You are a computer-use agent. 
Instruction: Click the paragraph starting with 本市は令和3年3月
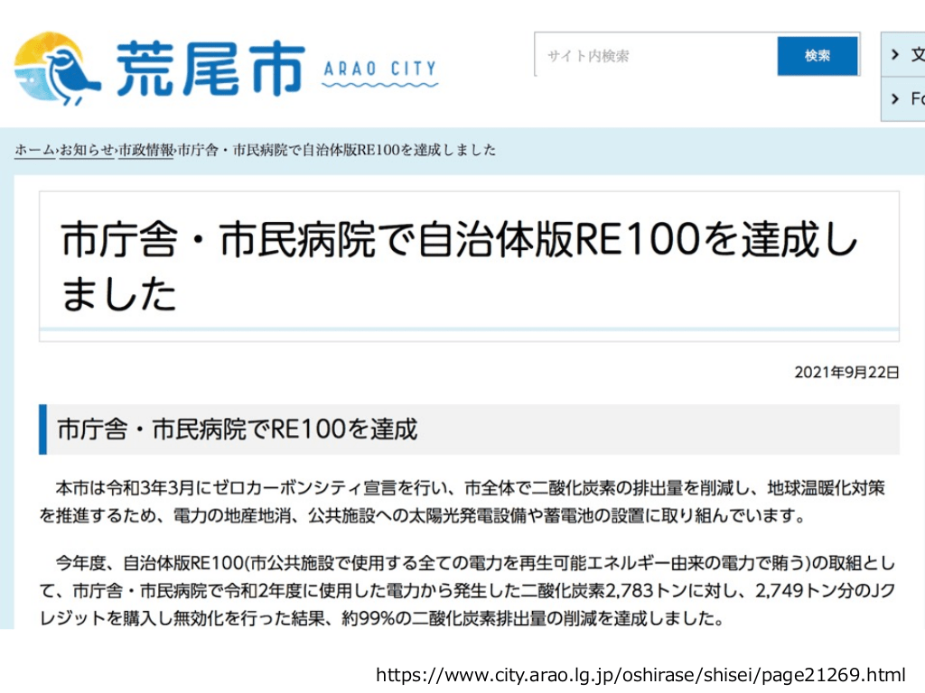[468, 503]
